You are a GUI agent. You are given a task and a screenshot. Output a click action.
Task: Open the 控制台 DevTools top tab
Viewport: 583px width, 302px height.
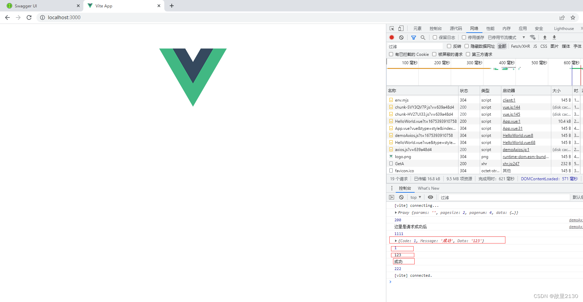pyautogui.click(x=436, y=29)
